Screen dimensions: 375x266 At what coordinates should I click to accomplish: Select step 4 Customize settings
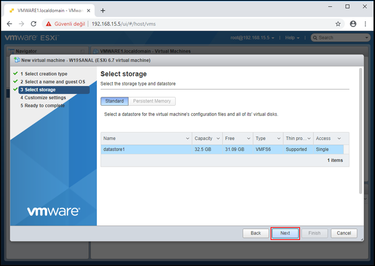pyautogui.click(x=43, y=98)
